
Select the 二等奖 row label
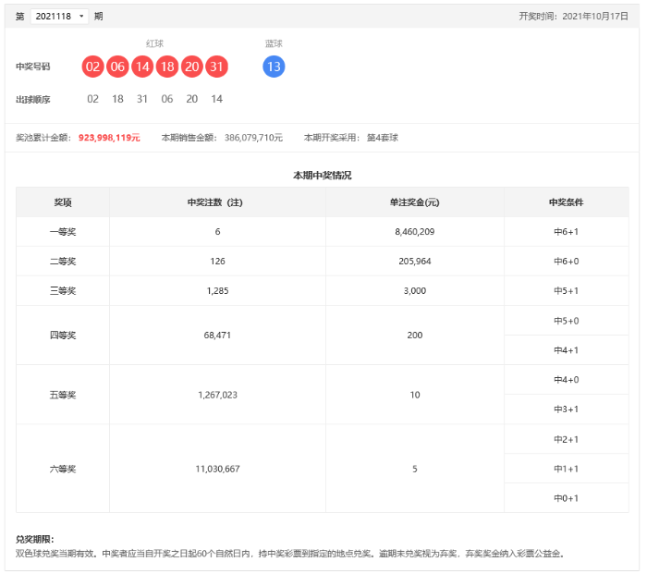(x=63, y=262)
